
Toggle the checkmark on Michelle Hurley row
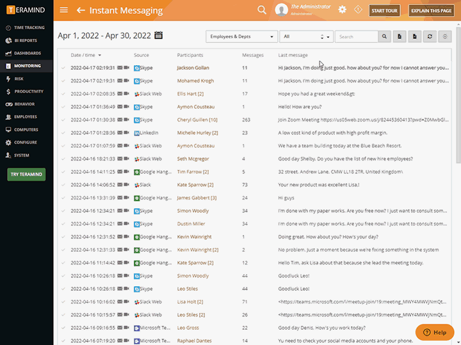(x=63, y=133)
